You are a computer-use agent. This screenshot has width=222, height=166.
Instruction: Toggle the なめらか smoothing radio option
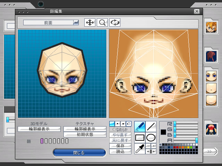(x=120, y=129)
